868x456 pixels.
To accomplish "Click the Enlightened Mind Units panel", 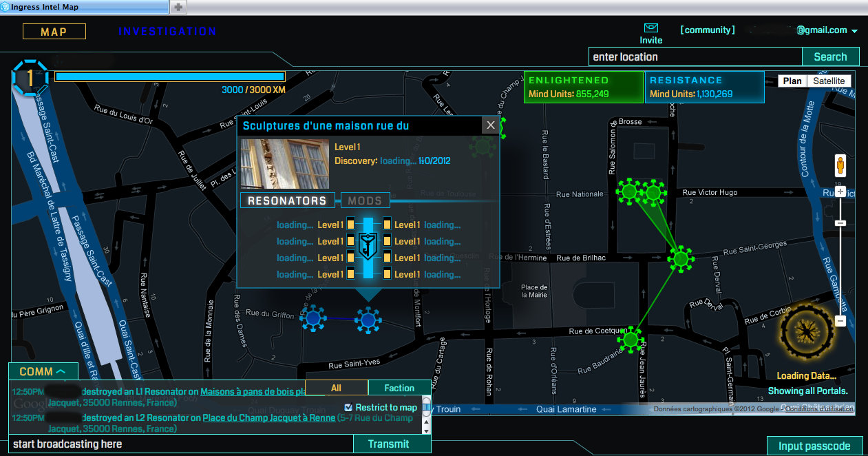I will click(x=583, y=87).
